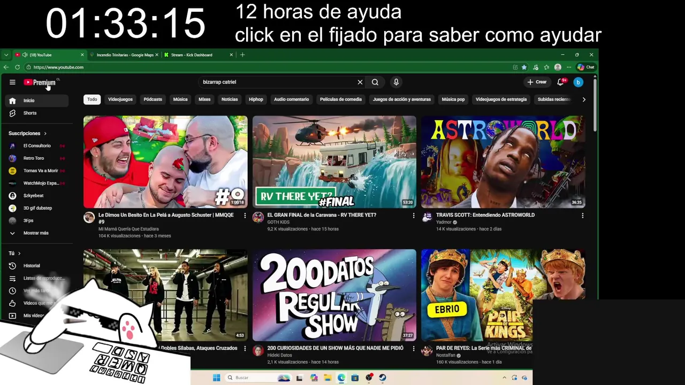
Task: Click the Crear button
Action: 537,82
